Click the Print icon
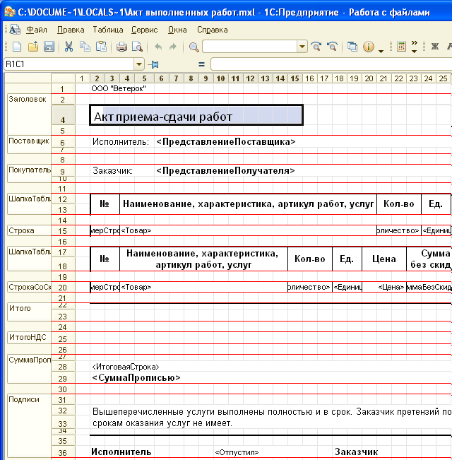Image resolution: width=452 pixels, height=460 pixels. tap(121, 47)
